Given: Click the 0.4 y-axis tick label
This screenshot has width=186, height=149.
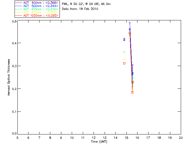Looking at the screenshot, I should click(x=14, y=43).
